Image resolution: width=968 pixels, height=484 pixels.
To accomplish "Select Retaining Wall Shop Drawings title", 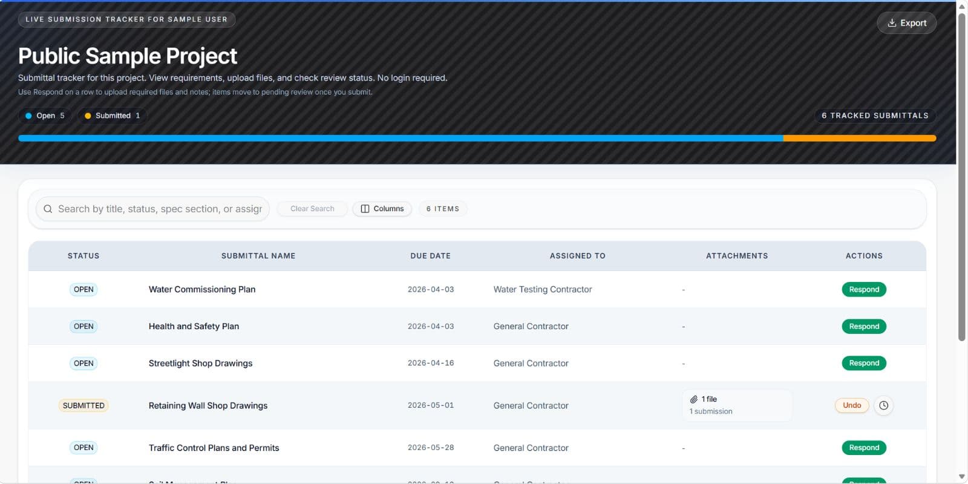I will [x=208, y=405].
